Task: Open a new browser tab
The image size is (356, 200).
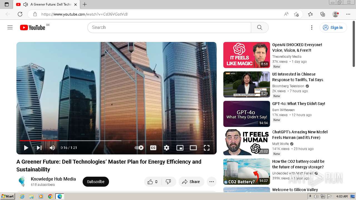Action: (85, 4)
